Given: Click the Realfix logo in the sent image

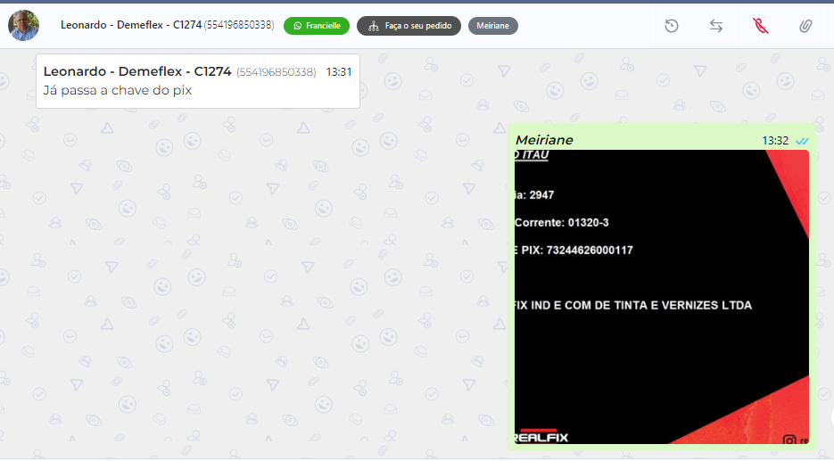Looking at the screenshot, I should 541,436.
